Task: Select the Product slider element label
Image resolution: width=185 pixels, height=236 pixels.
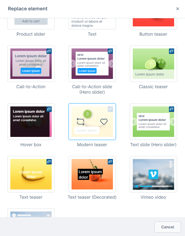Action: 31,34
